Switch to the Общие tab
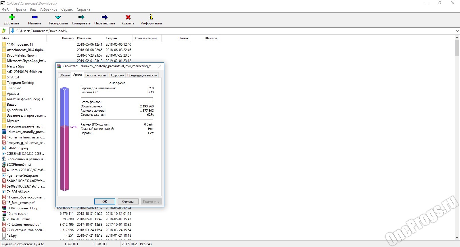Screen dimensions: 460x247 pyautogui.click(x=65, y=75)
